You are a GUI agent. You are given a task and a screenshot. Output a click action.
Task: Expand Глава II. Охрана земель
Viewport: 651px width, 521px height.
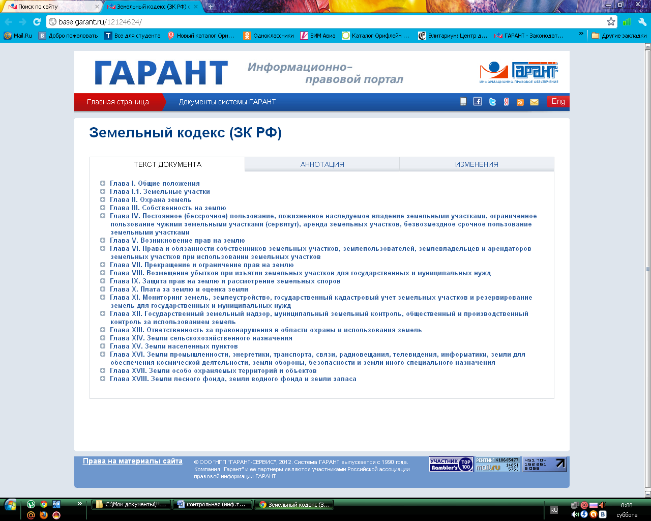point(103,199)
